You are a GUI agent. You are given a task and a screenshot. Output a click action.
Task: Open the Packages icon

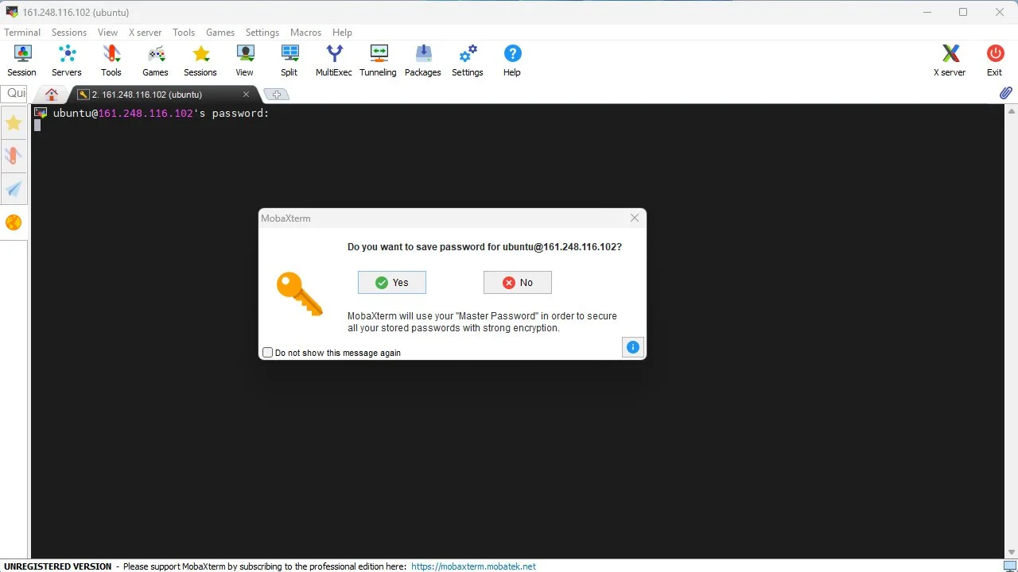(423, 60)
